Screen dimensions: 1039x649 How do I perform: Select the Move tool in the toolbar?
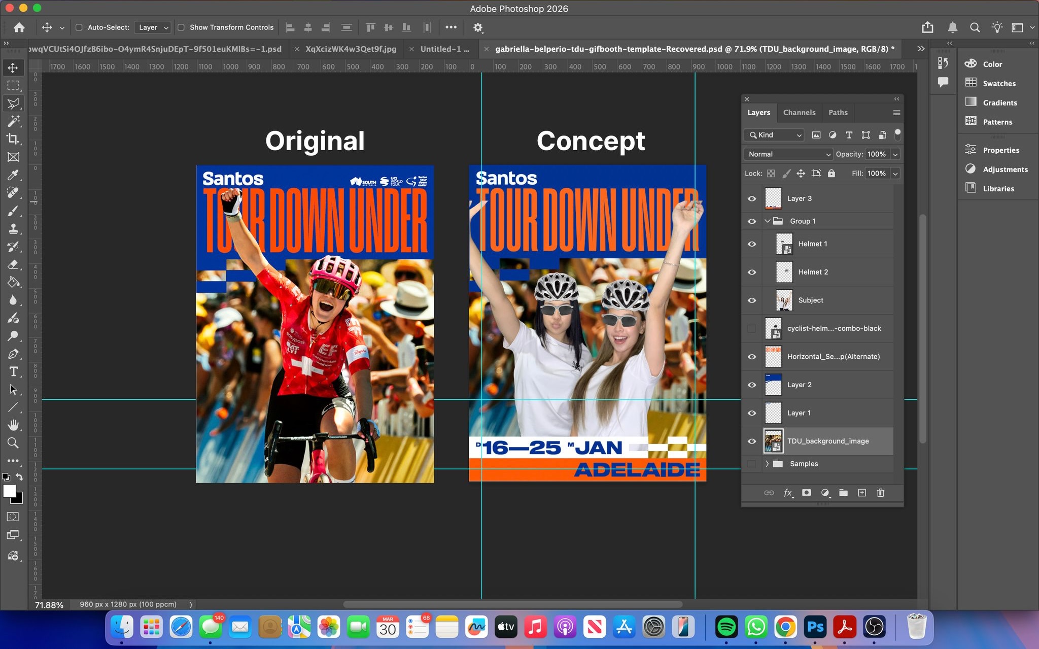[x=13, y=67]
